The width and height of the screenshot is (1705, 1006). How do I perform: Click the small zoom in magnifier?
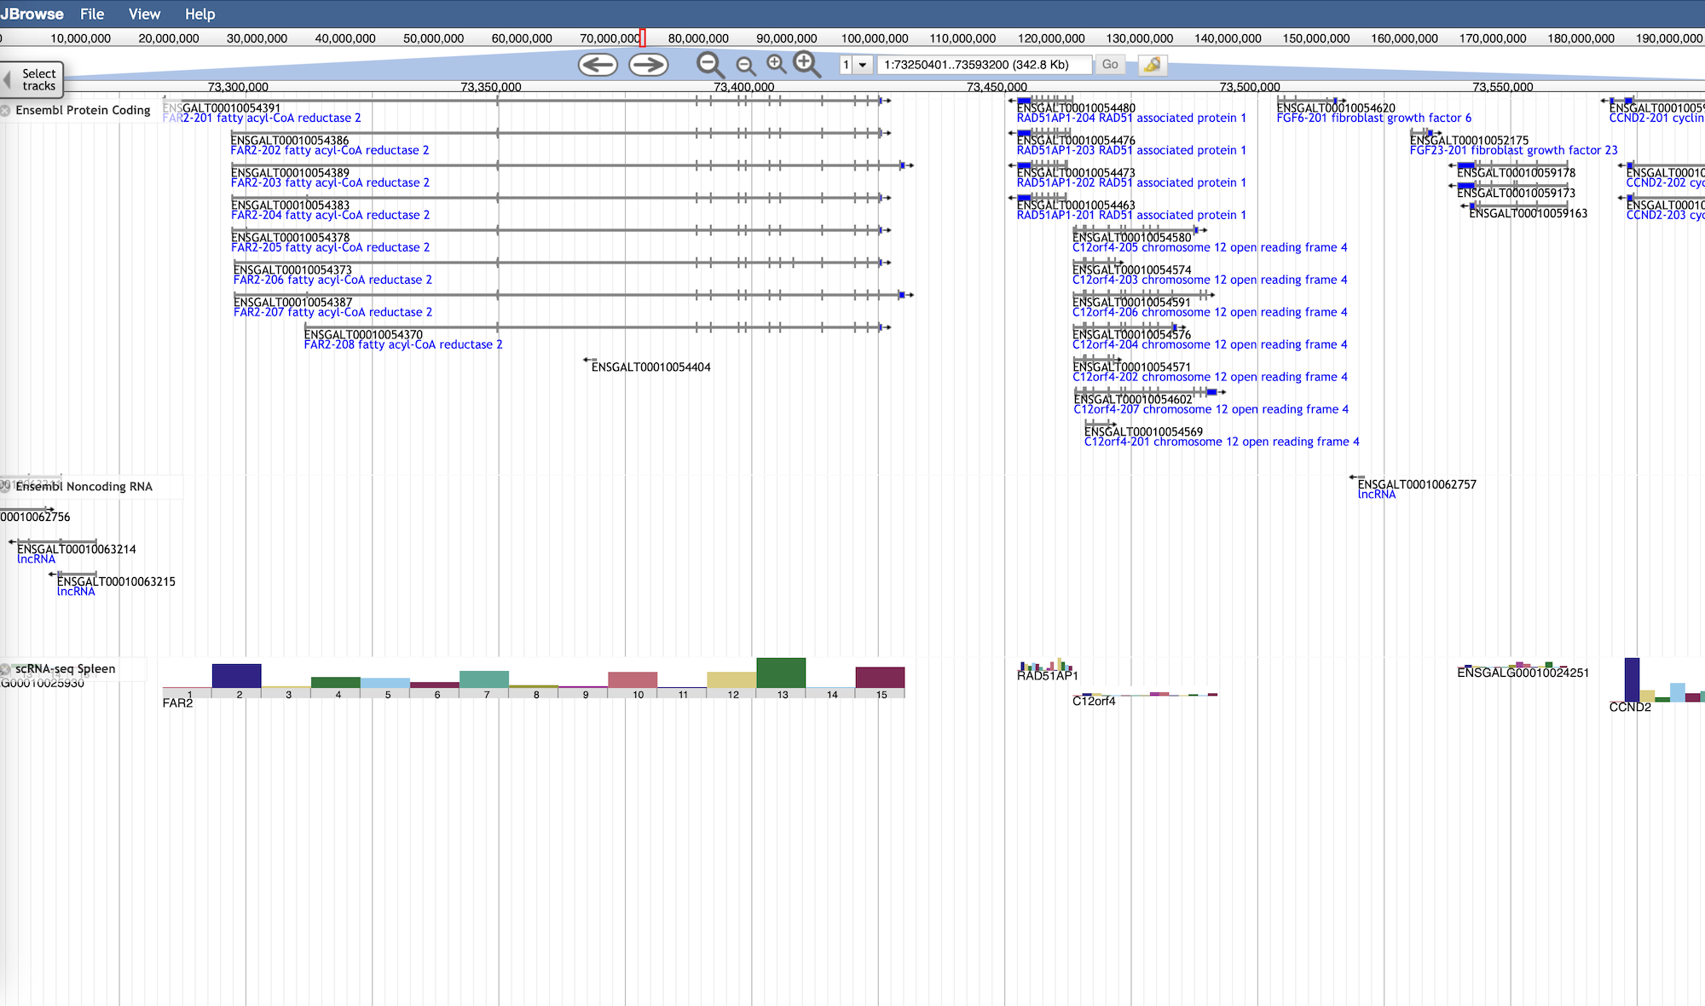click(776, 64)
